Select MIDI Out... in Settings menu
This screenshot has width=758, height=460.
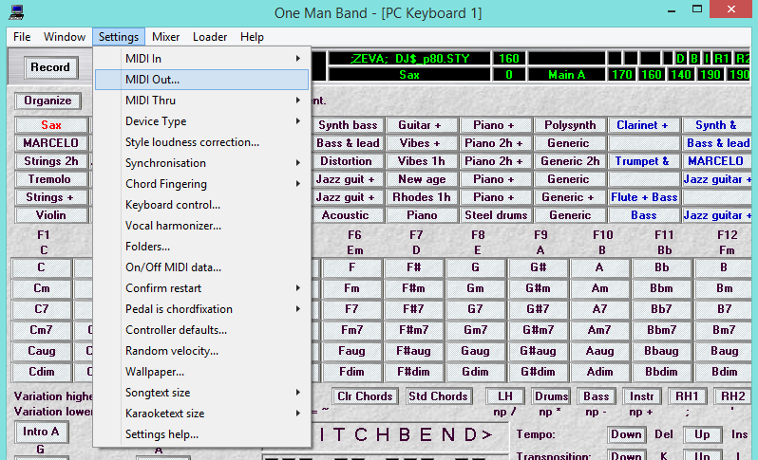click(201, 80)
